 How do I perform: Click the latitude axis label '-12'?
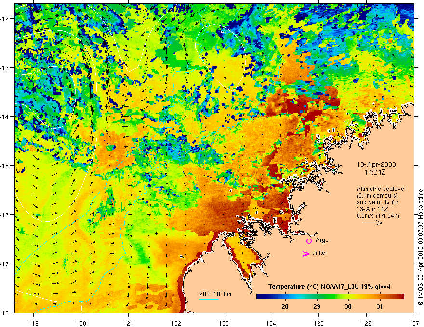pyautogui.click(x=5, y=19)
